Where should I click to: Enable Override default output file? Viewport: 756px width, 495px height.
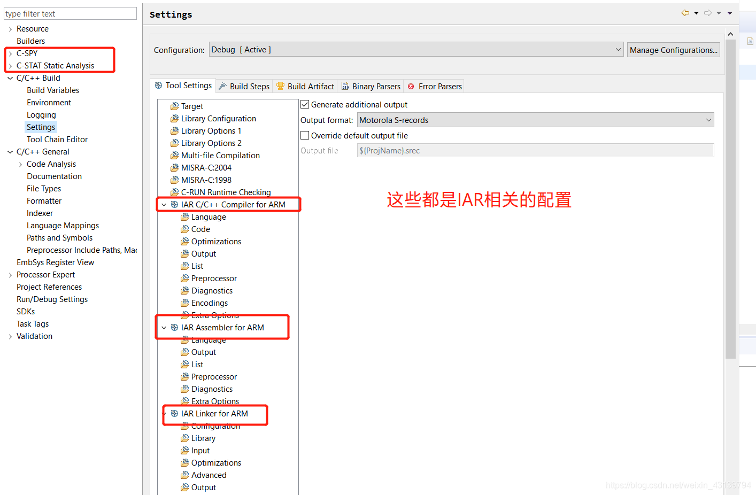point(305,136)
